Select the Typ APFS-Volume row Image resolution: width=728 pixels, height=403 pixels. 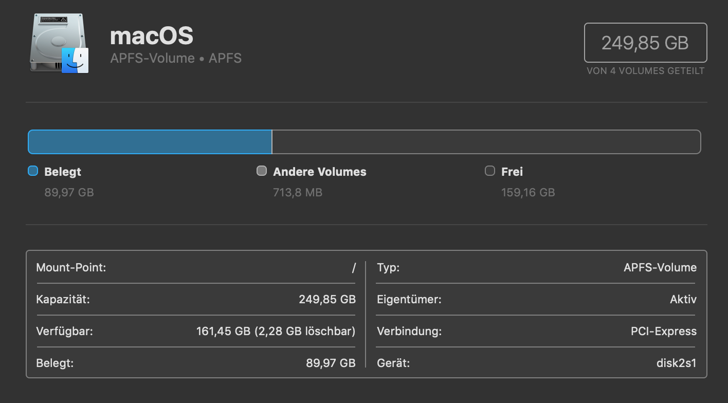pyautogui.click(x=536, y=268)
